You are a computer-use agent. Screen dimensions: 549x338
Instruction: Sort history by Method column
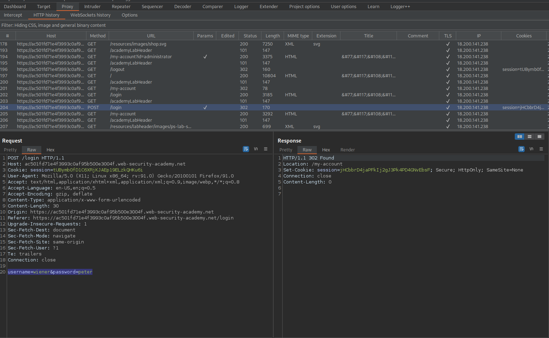pos(98,36)
